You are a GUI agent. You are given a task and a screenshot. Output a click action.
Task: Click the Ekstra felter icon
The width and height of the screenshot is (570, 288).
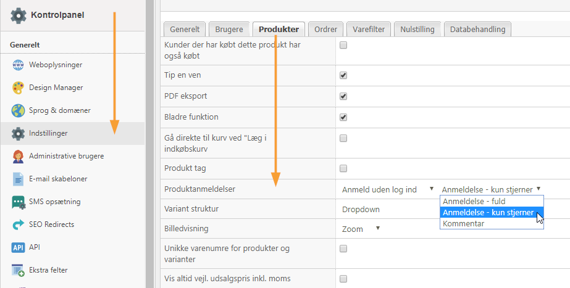[18, 271]
